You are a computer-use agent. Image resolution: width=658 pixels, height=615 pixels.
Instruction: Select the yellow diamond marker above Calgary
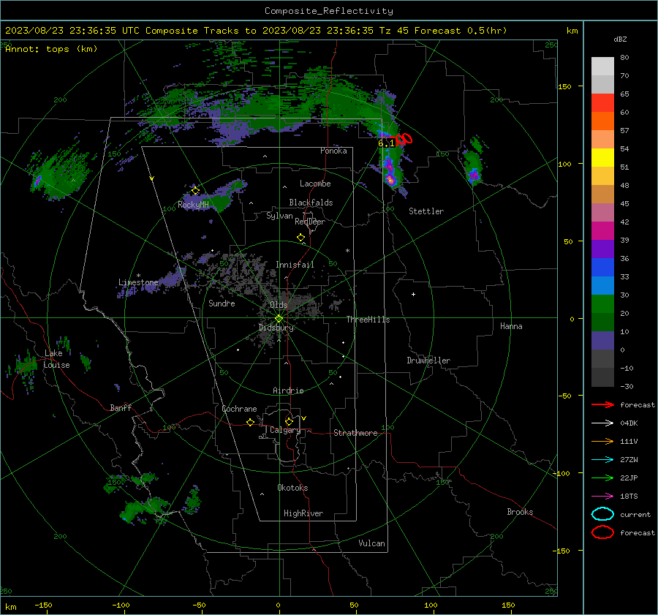point(289,421)
